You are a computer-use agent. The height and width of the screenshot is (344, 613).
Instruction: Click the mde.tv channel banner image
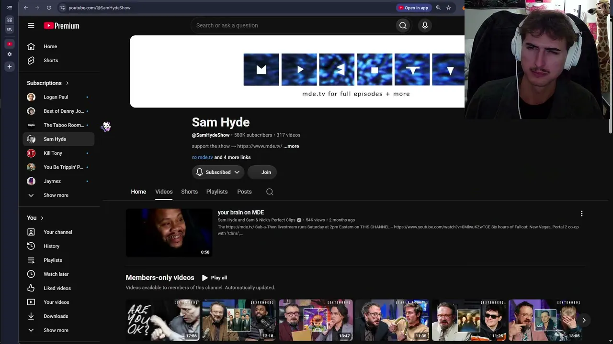click(x=297, y=72)
